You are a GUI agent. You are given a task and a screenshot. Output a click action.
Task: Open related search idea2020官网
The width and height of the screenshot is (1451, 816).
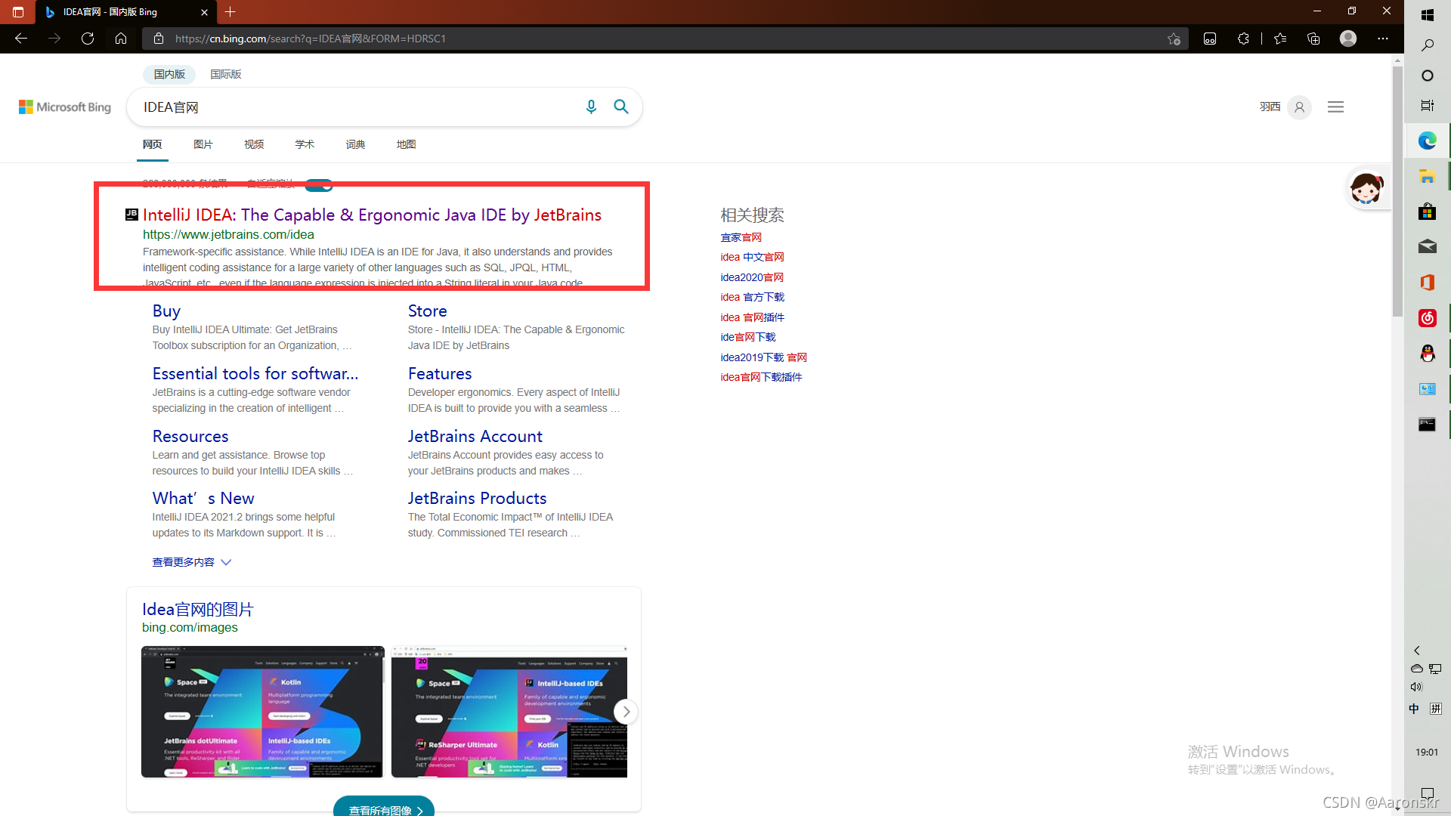click(752, 278)
